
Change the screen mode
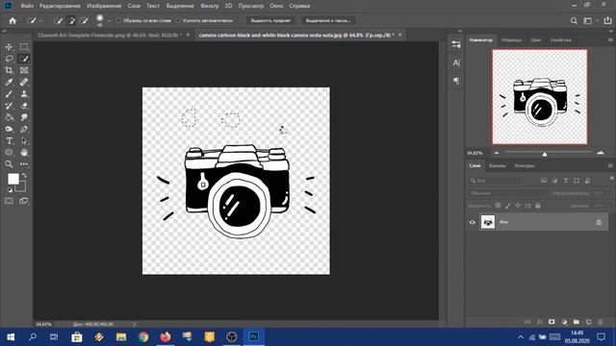[23, 201]
